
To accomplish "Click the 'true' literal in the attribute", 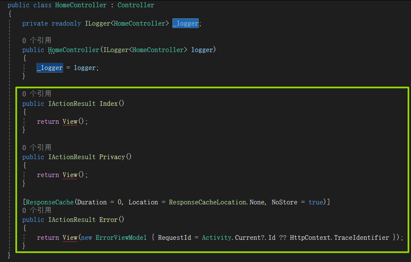I will click(315, 202).
